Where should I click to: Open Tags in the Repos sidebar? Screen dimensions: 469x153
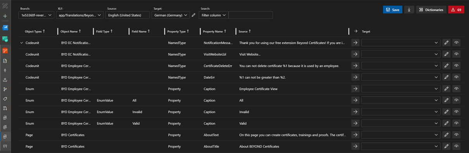tap(5, 99)
